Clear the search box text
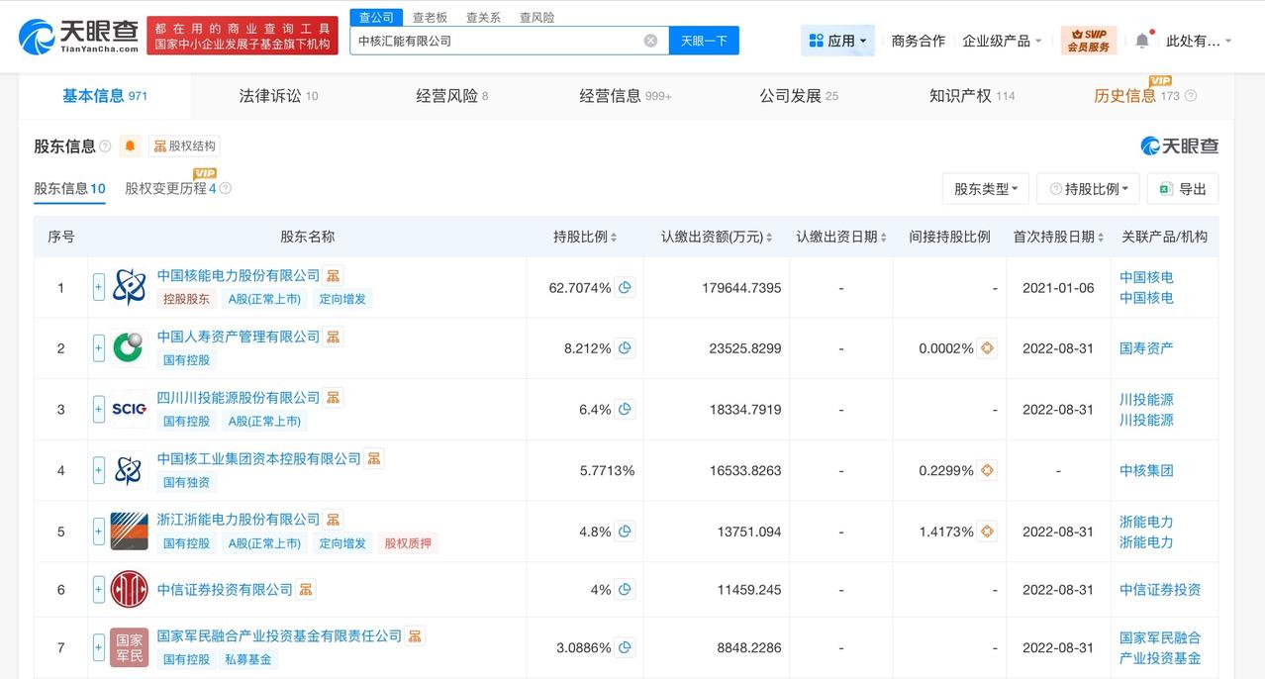 (x=650, y=41)
